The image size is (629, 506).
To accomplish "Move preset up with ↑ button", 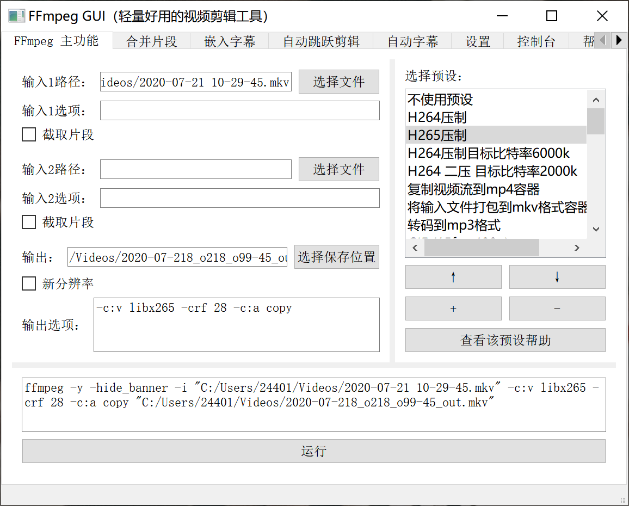I will coord(453,277).
